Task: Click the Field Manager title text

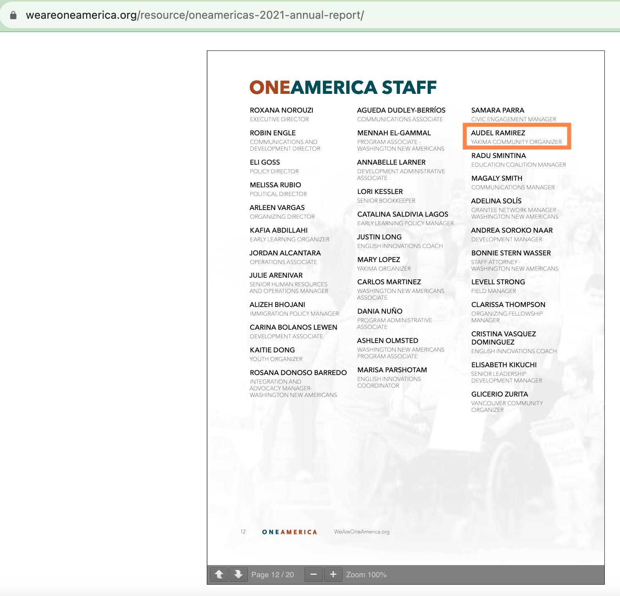Action: pyautogui.click(x=493, y=291)
